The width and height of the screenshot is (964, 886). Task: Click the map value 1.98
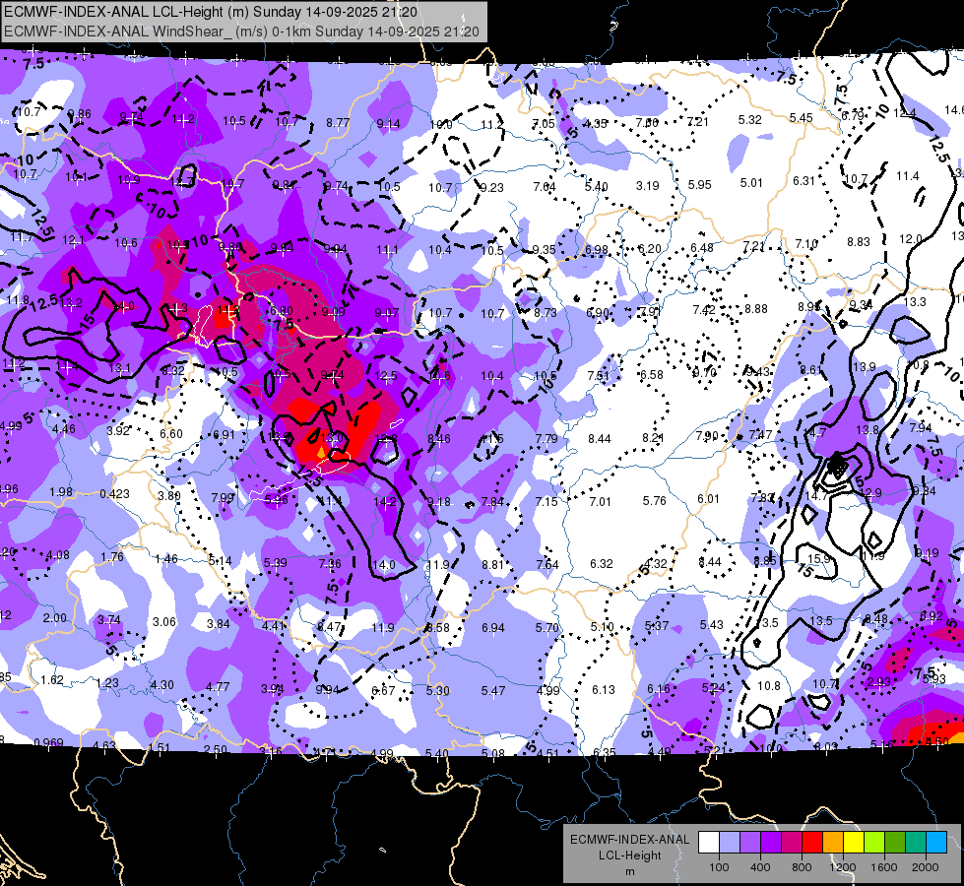[x=61, y=492]
